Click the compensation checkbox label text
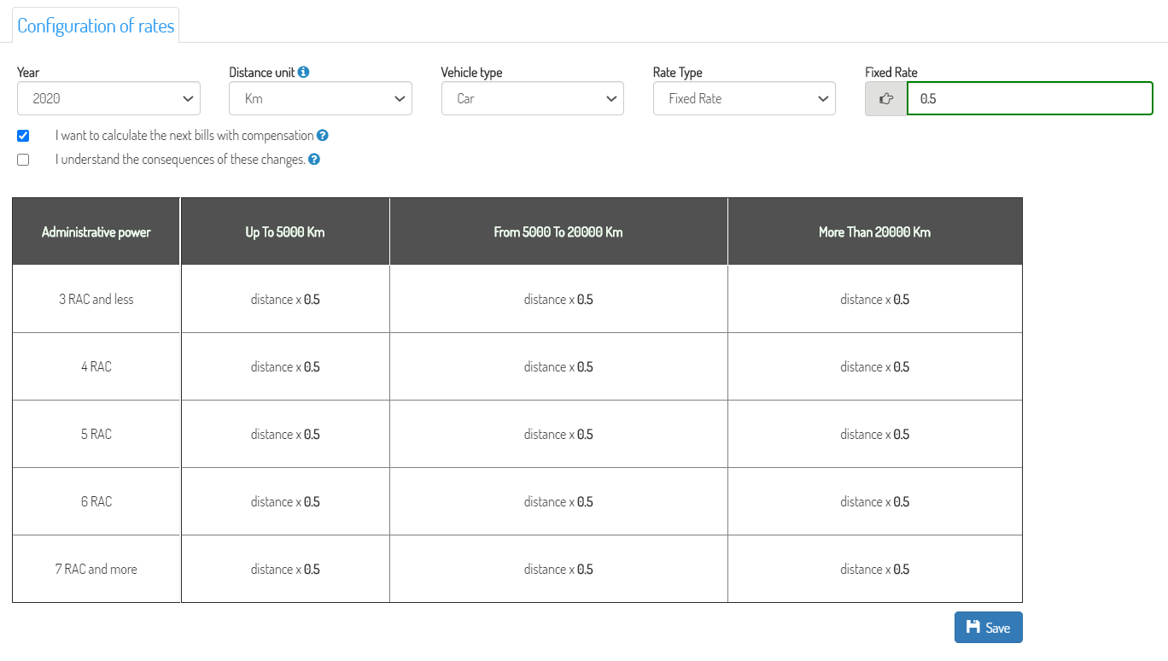This screenshot has height=661, width=1168. tap(184, 136)
